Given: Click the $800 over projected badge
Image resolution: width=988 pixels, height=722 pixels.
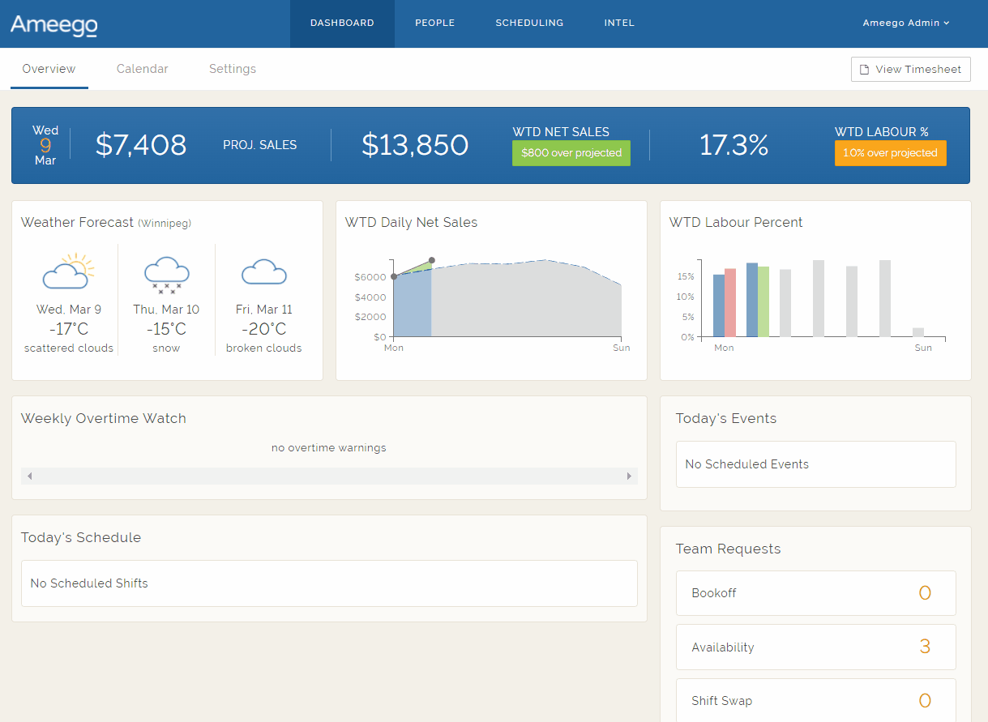Looking at the screenshot, I should [571, 153].
